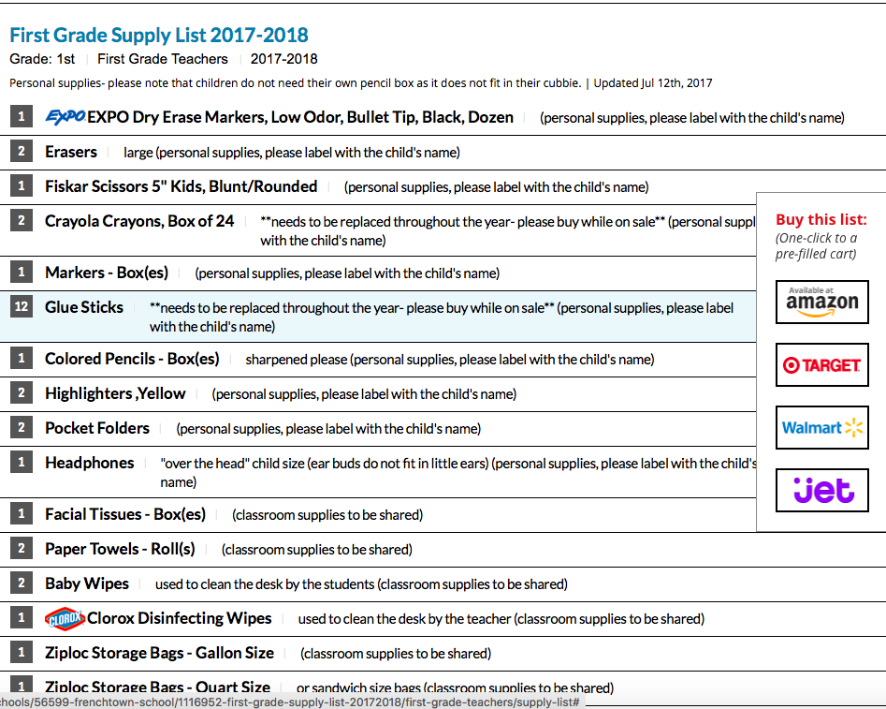Click the Facial Tissues 'classroom supplies to be shared' note
The image size is (886, 709).
327,515
